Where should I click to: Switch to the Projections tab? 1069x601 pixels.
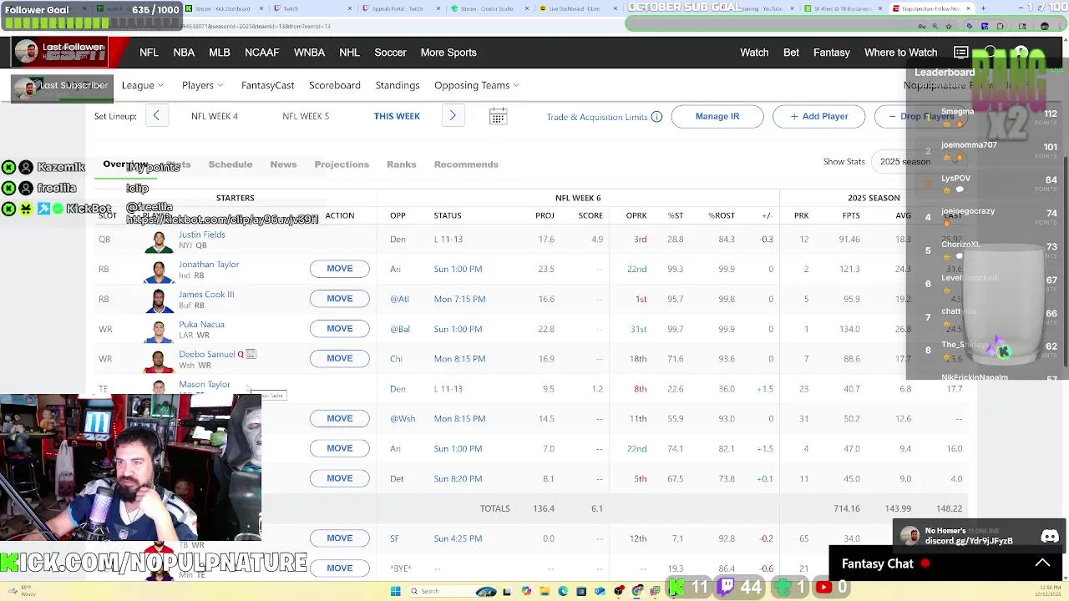[x=342, y=164]
